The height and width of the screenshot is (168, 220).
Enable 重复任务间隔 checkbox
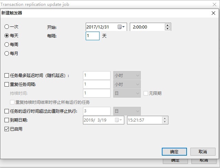(x=7, y=85)
